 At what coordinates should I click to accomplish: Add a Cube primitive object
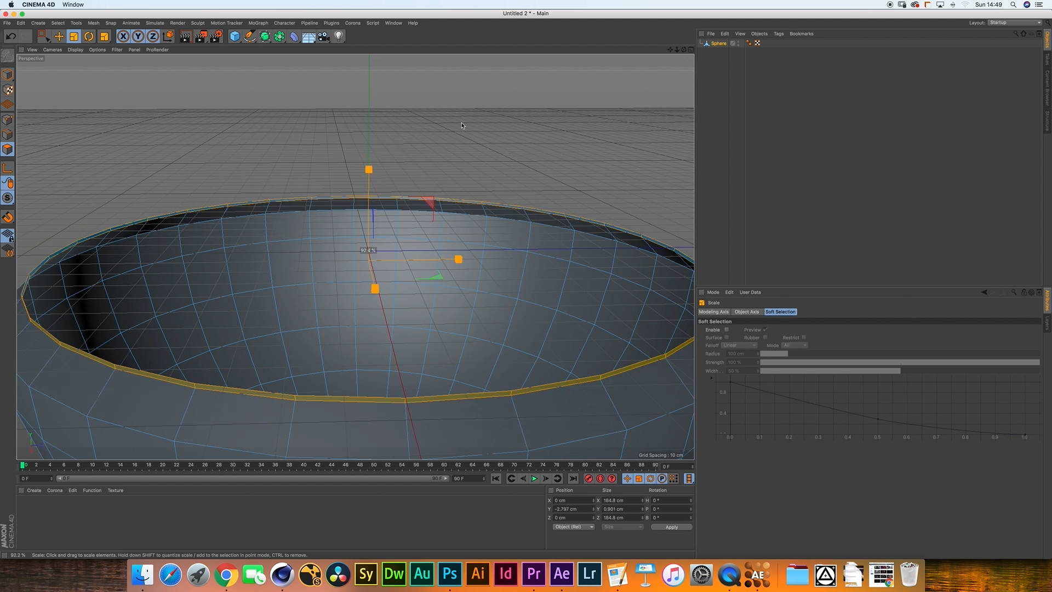(x=235, y=37)
